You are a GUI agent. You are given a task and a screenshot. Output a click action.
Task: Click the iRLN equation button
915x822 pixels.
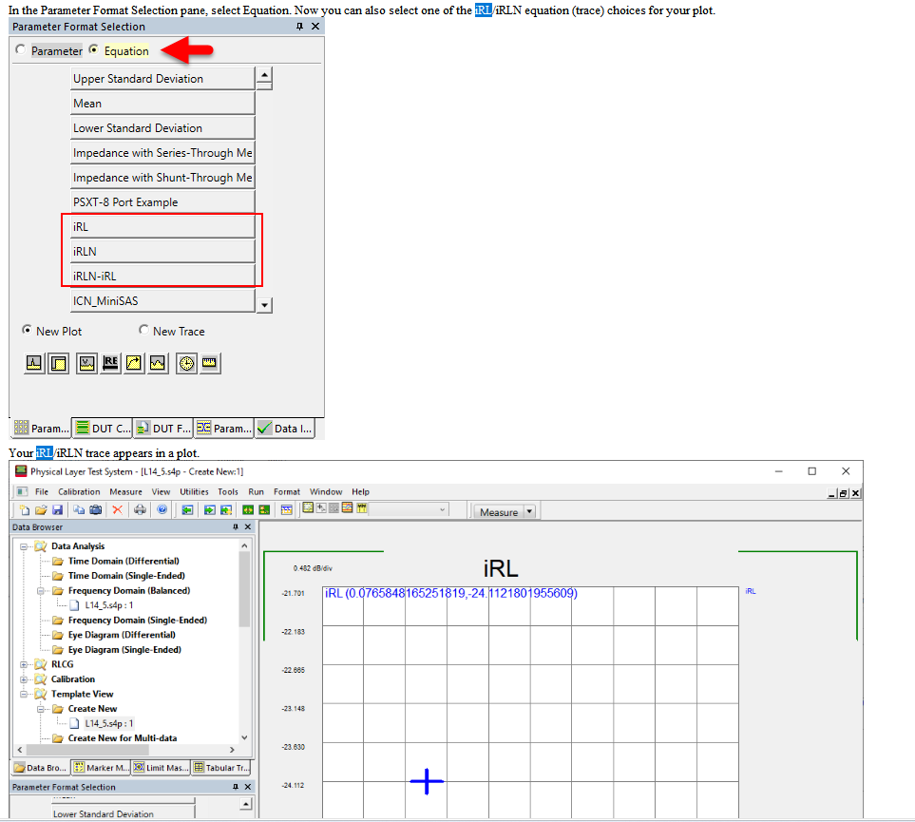tap(162, 251)
